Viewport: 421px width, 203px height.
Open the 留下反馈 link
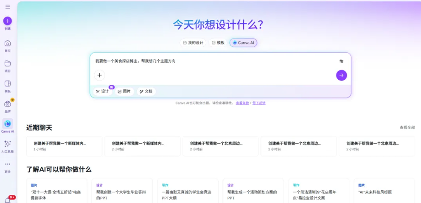[x=259, y=103]
